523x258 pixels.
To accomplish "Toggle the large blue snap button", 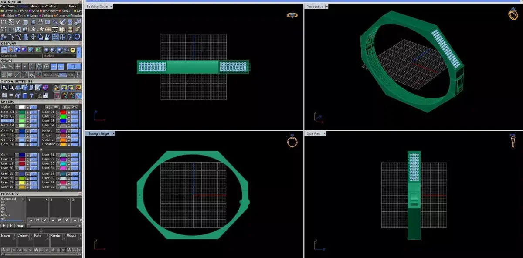I will 74,66.
